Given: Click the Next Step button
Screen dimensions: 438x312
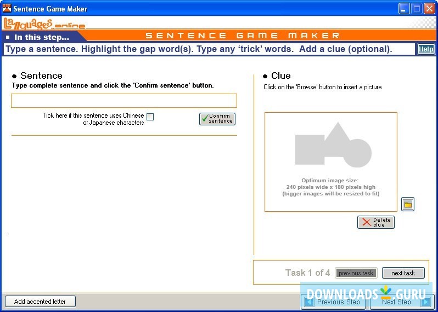Looking at the screenshot, I should pos(401,302).
